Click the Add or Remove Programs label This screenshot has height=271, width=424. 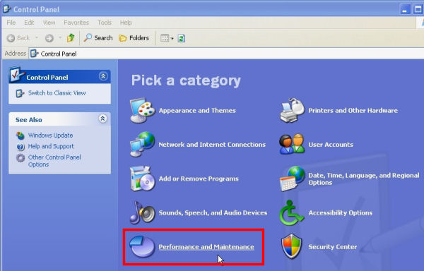tap(199, 179)
